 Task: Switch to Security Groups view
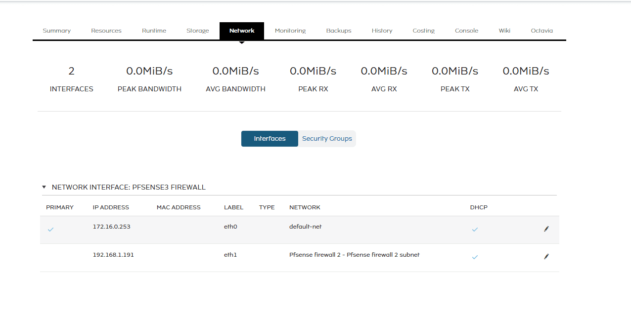(327, 139)
